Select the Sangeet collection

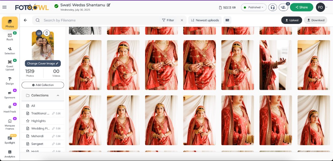37,144
